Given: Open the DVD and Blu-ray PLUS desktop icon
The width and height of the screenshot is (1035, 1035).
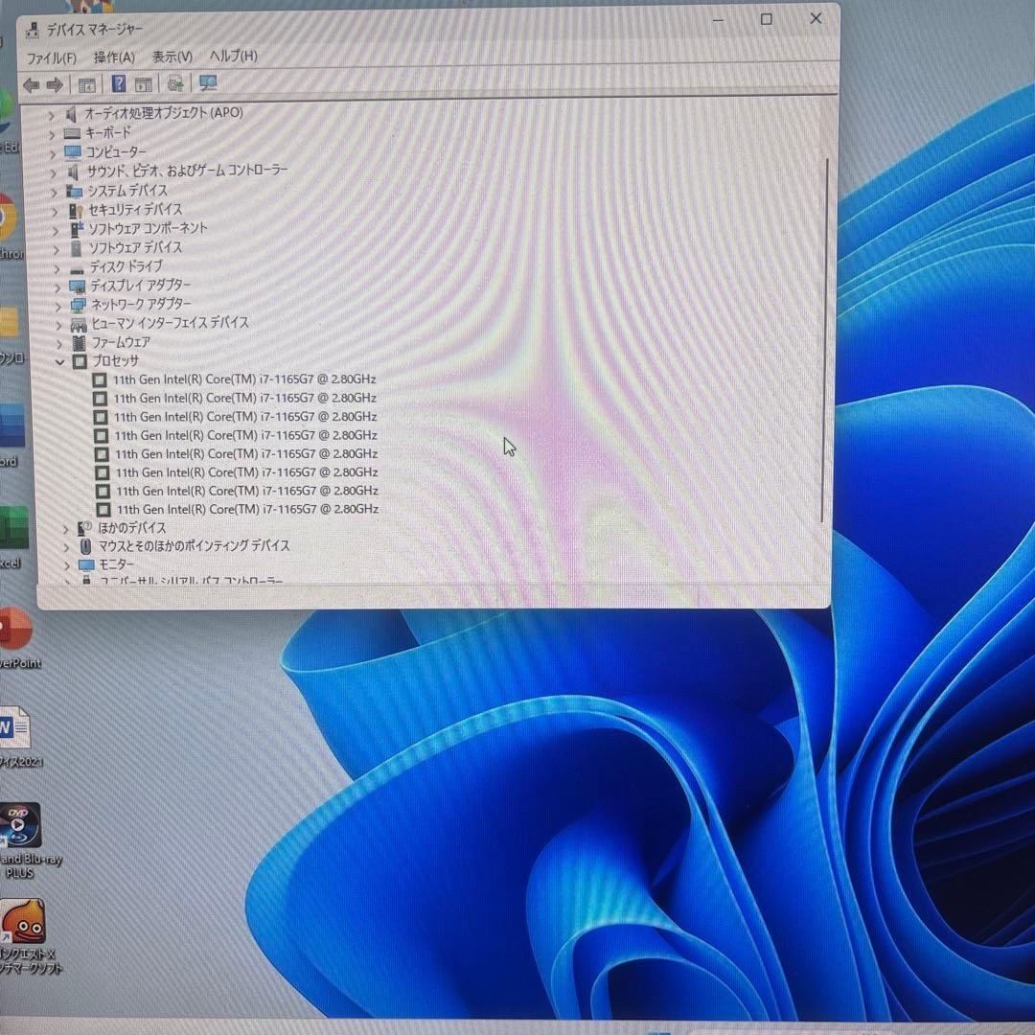Looking at the screenshot, I should click(x=21, y=826).
